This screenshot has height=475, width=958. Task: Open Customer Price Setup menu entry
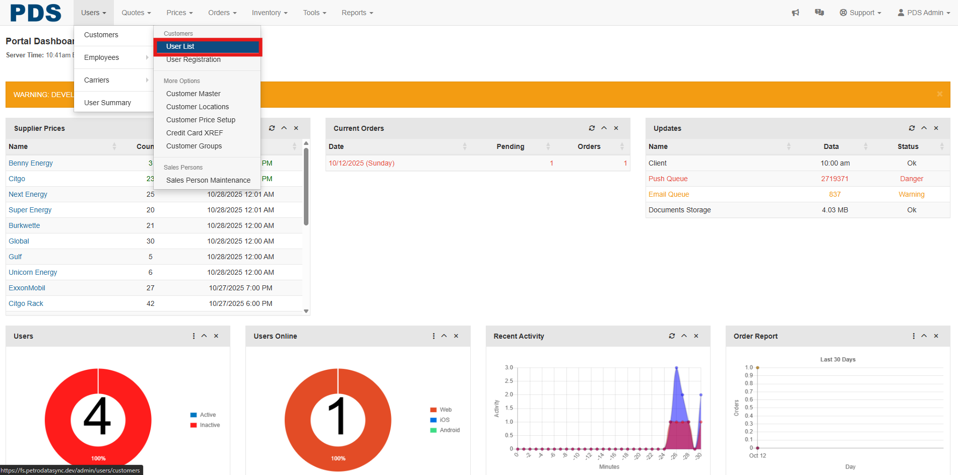[x=201, y=120]
